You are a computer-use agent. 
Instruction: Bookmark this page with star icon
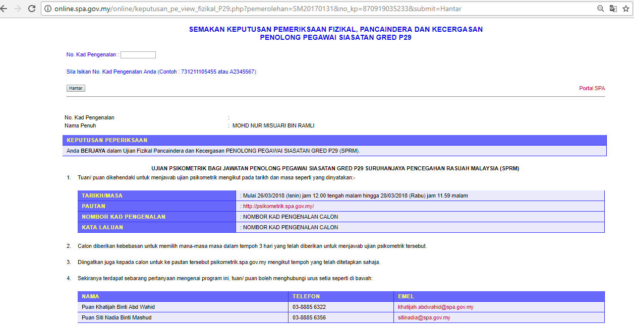point(625,9)
